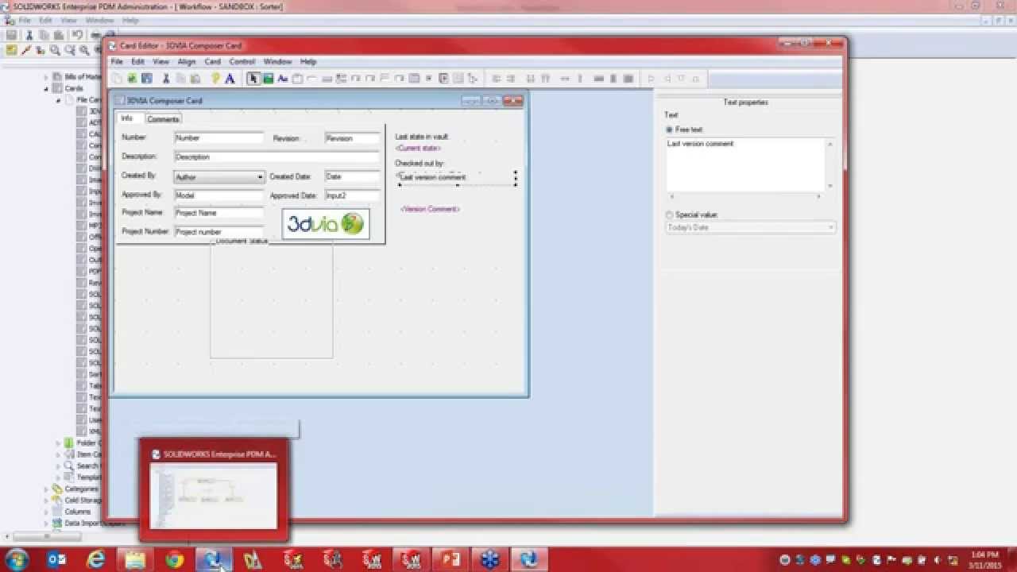The width and height of the screenshot is (1017, 572).
Task: Select the static text 'Aa' control tool
Action: [282, 79]
